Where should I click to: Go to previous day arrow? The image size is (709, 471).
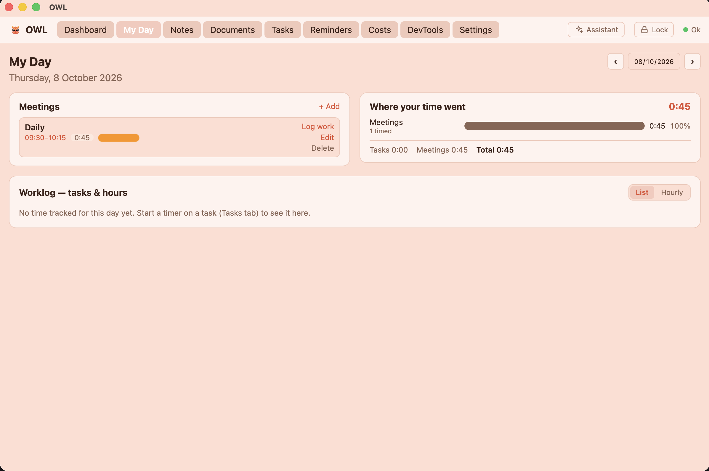point(615,62)
